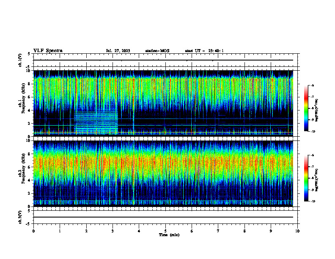335x259 pixels.
Task: Click time axis tick label "3"
Action: [113, 231]
